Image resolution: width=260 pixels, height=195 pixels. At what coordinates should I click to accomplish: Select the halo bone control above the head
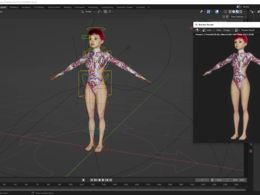tap(96, 29)
